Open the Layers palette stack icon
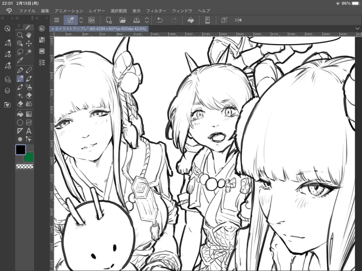Screen dimensions: 362x271 point(7,91)
